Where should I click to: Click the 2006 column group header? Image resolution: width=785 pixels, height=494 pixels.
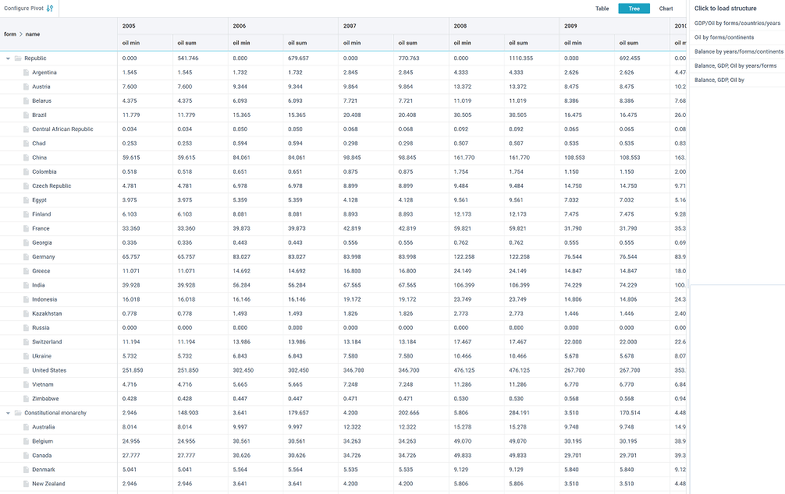[x=283, y=26]
